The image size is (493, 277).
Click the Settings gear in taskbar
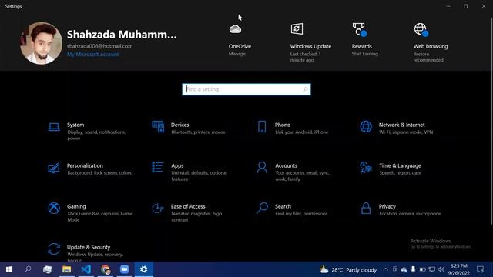click(x=144, y=269)
